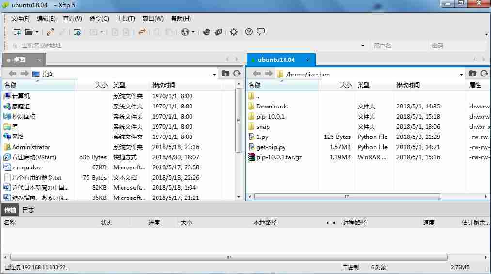Sort the local pane by 修改时间 column
The width and height of the screenshot is (491, 274).
[185, 85]
